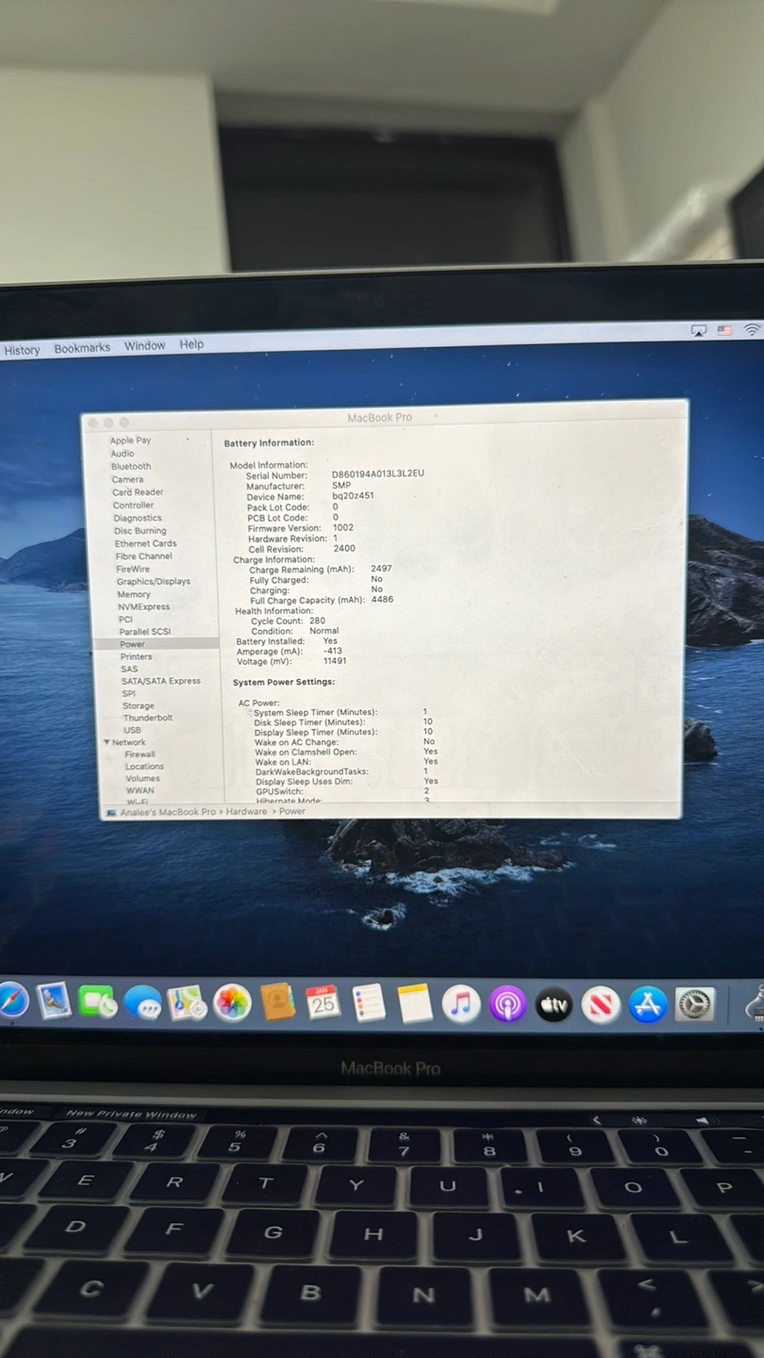The image size is (764, 1358).
Task: Open the App Store icon
Action: point(647,1005)
